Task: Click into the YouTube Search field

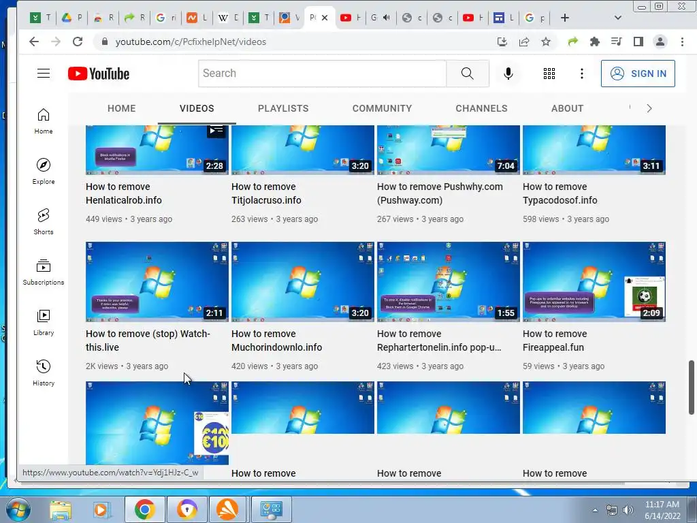Action: (x=322, y=74)
